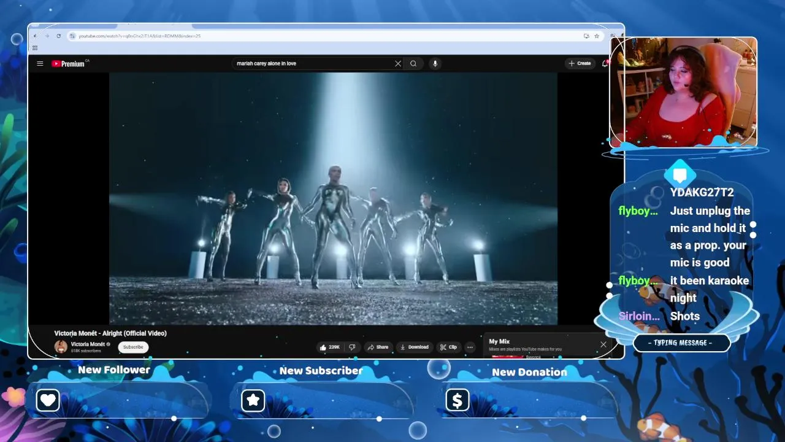The height and width of the screenshot is (442, 785).
Task: Click the New Subscriber star icon
Action: pos(253,400)
